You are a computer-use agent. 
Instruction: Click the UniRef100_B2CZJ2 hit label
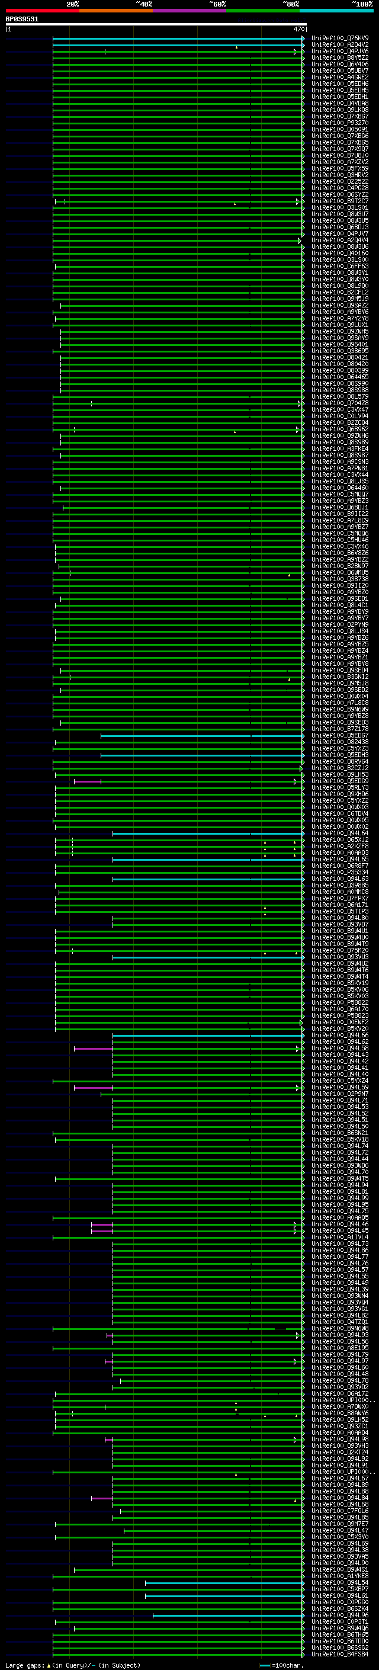click(340, 768)
